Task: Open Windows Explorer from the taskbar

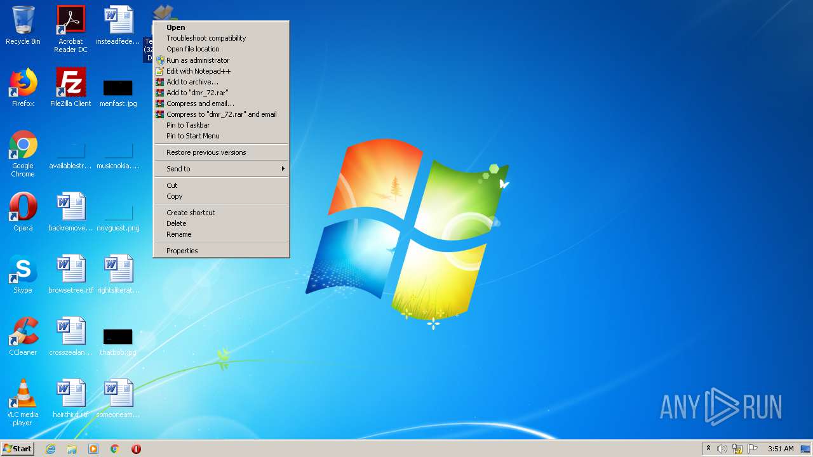Action: [x=72, y=449]
